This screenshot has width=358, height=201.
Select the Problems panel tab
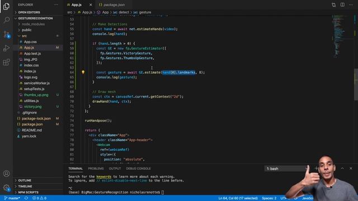96,169
